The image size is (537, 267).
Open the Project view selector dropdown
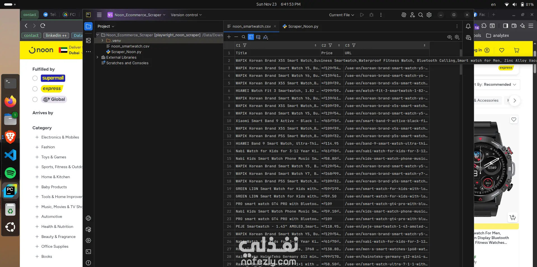coord(106,26)
